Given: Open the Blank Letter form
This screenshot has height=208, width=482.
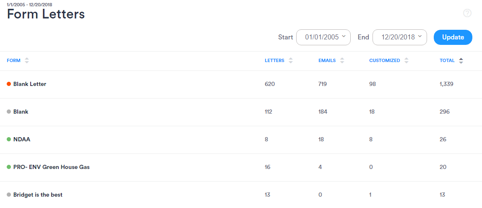Looking at the screenshot, I should (x=30, y=84).
